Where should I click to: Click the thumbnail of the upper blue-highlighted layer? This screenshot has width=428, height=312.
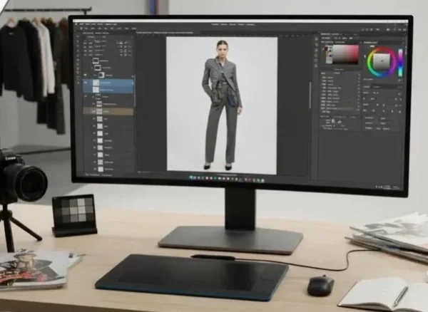(96, 83)
